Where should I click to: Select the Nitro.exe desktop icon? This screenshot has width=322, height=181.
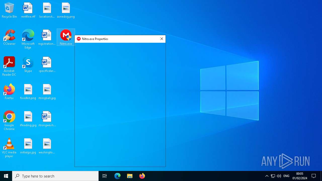(66, 37)
